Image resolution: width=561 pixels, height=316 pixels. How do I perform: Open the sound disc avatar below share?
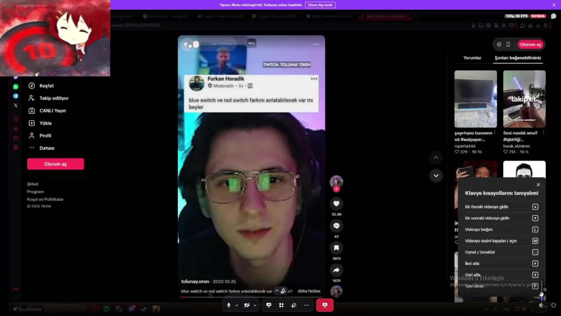coord(336,292)
